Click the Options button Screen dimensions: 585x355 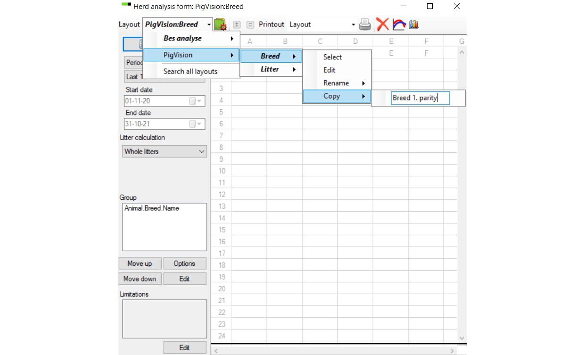point(185,264)
